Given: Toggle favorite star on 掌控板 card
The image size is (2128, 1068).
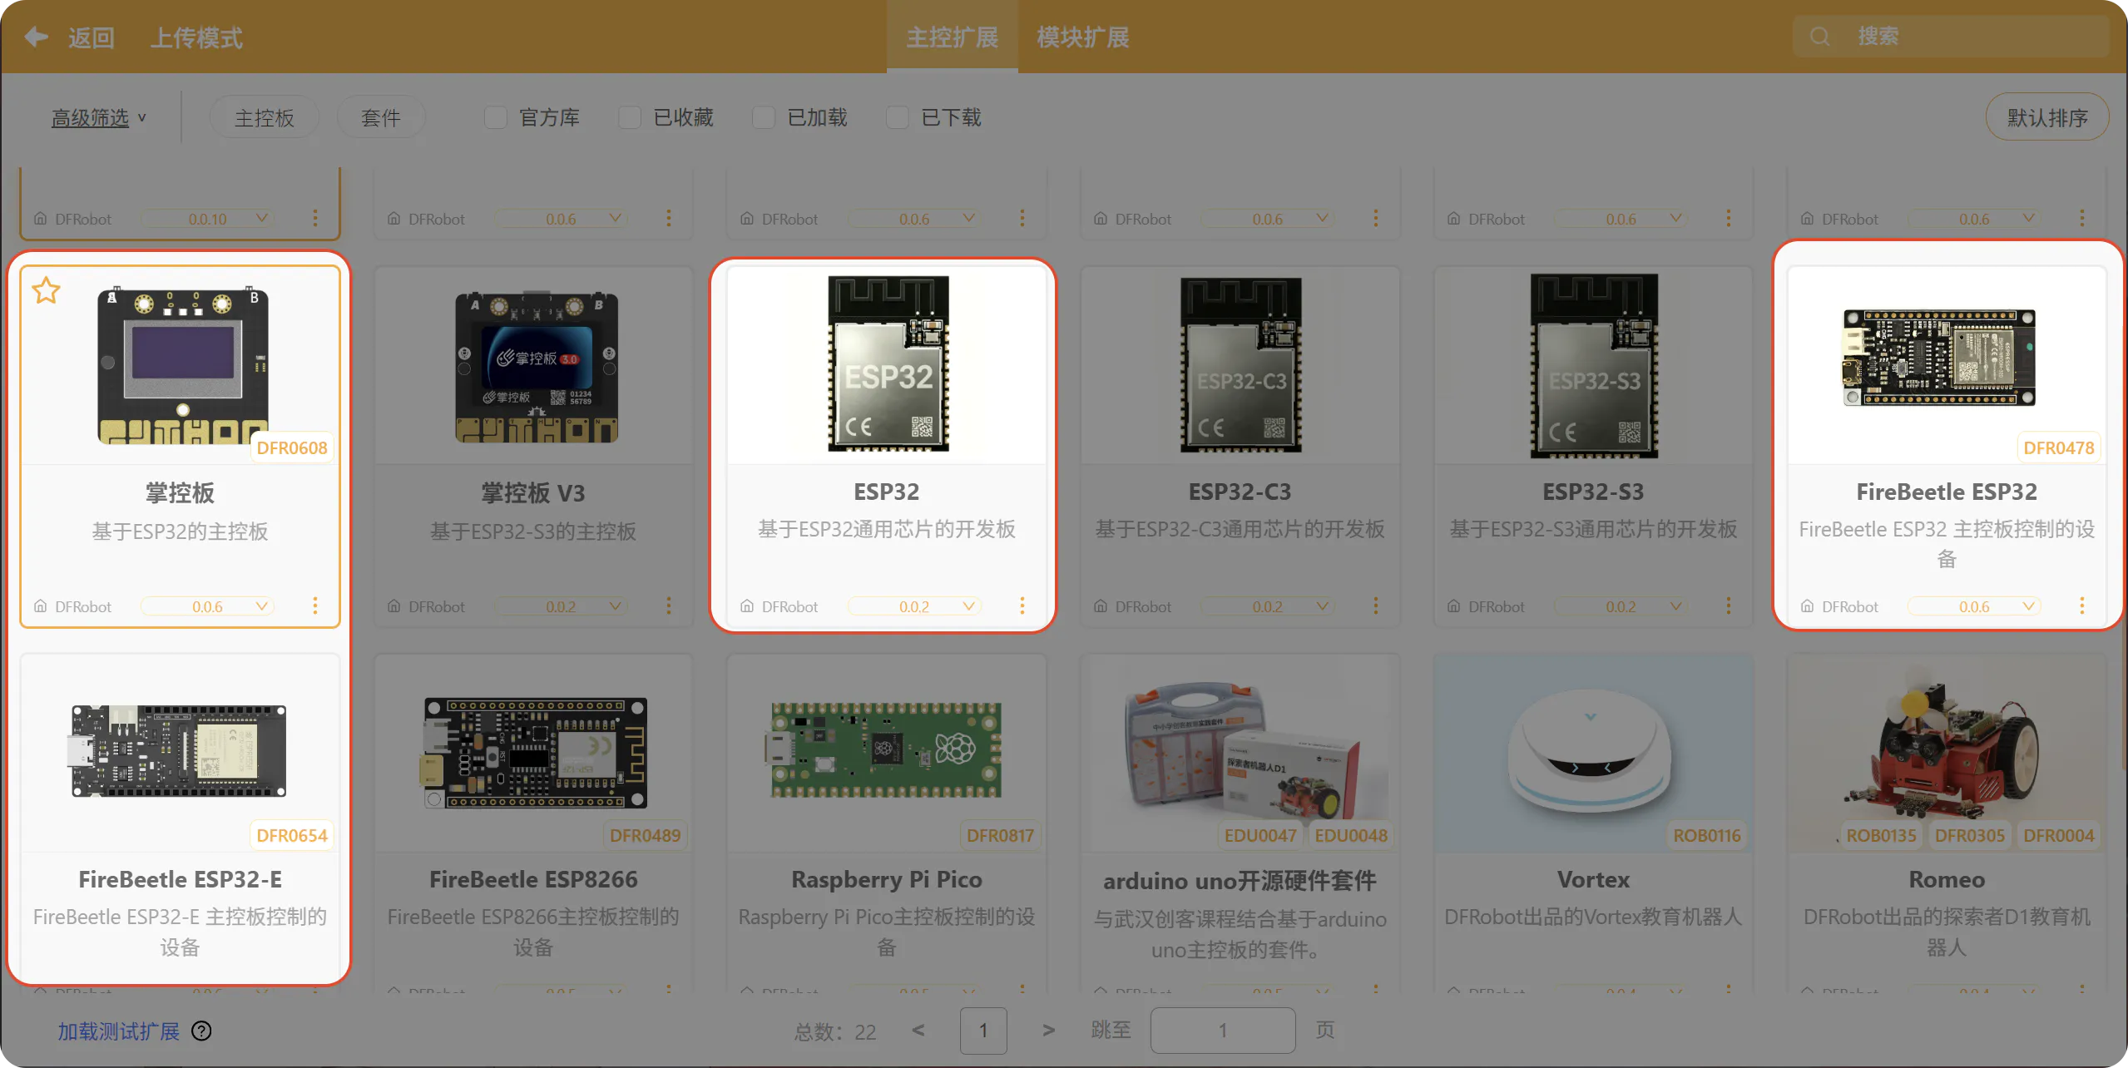Looking at the screenshot, I should [x=46, y=290].
